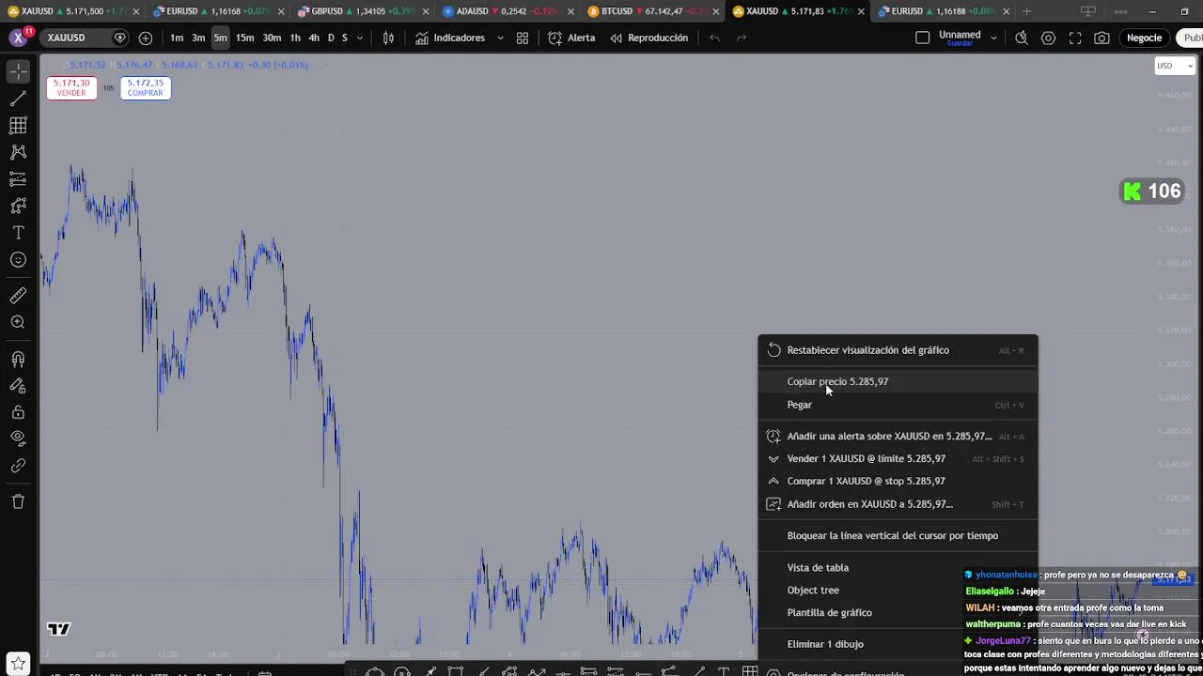The width and height of the screenshot is (1203, 676).
Task: Open the USD currency dropdown
Action: coord(1174,66)
